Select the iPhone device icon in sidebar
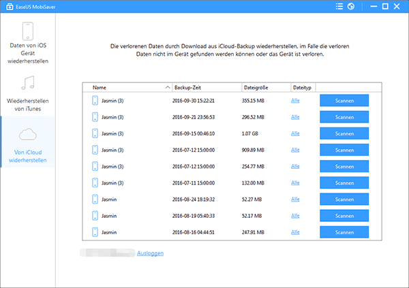409x288 pixels. click(x=28, y=31)
